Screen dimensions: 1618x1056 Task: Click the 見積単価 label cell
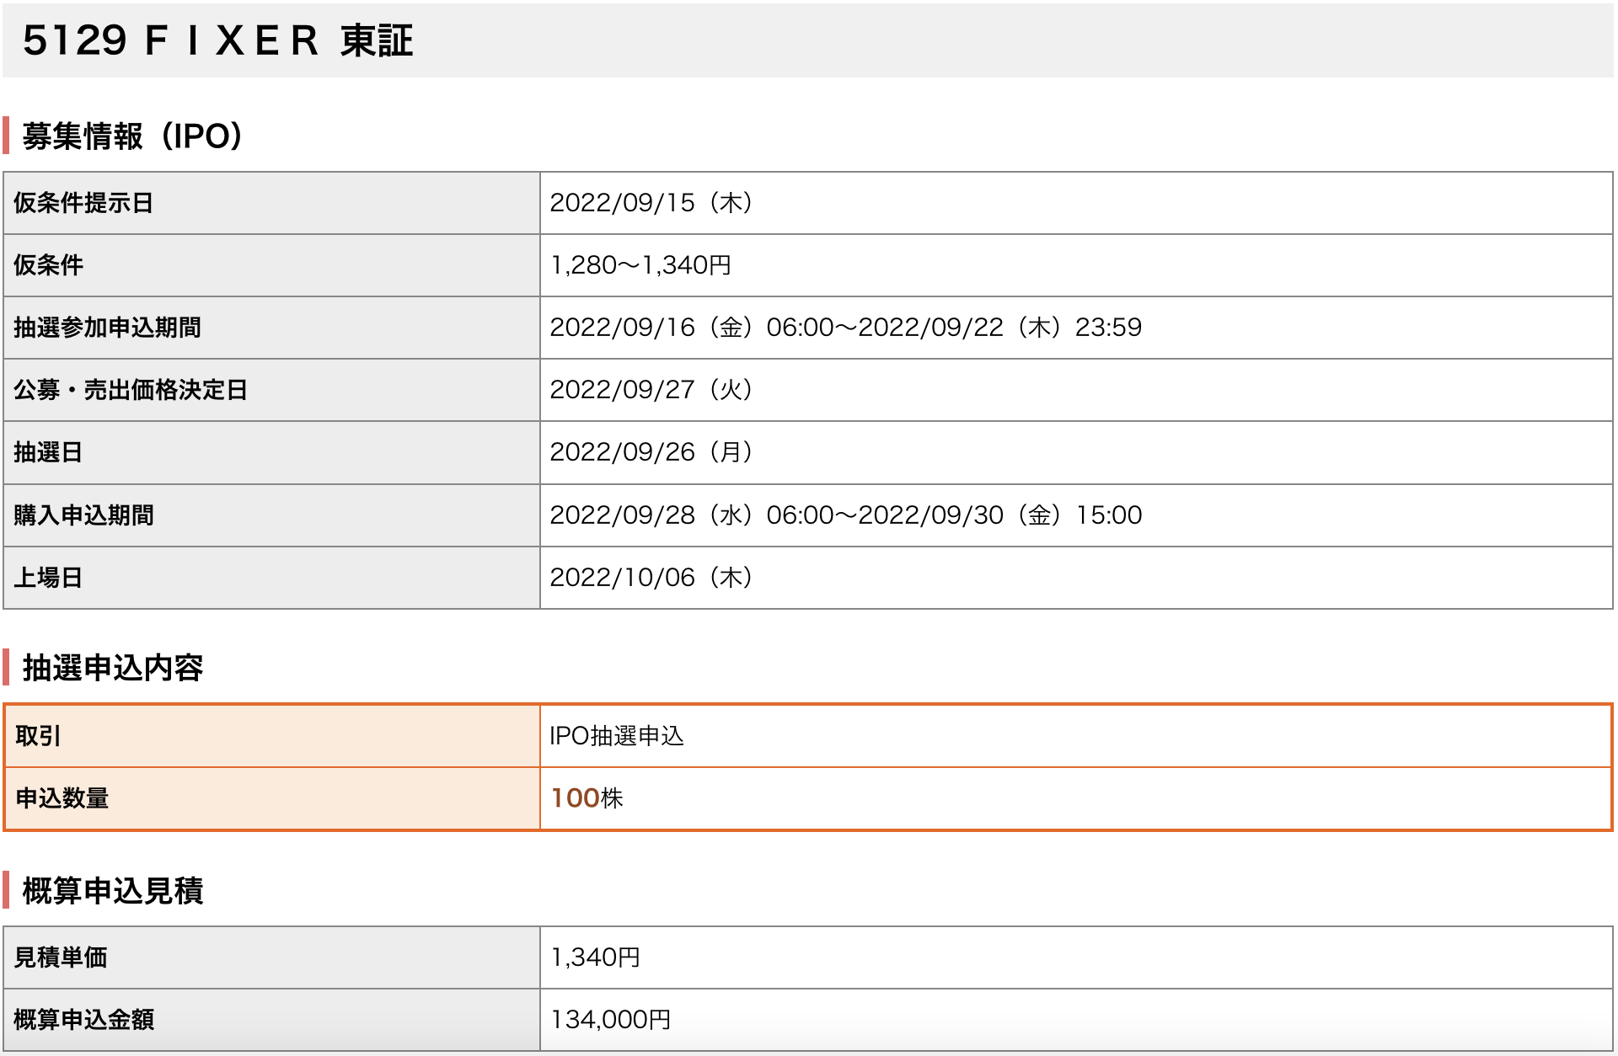[x=271, y=957]
